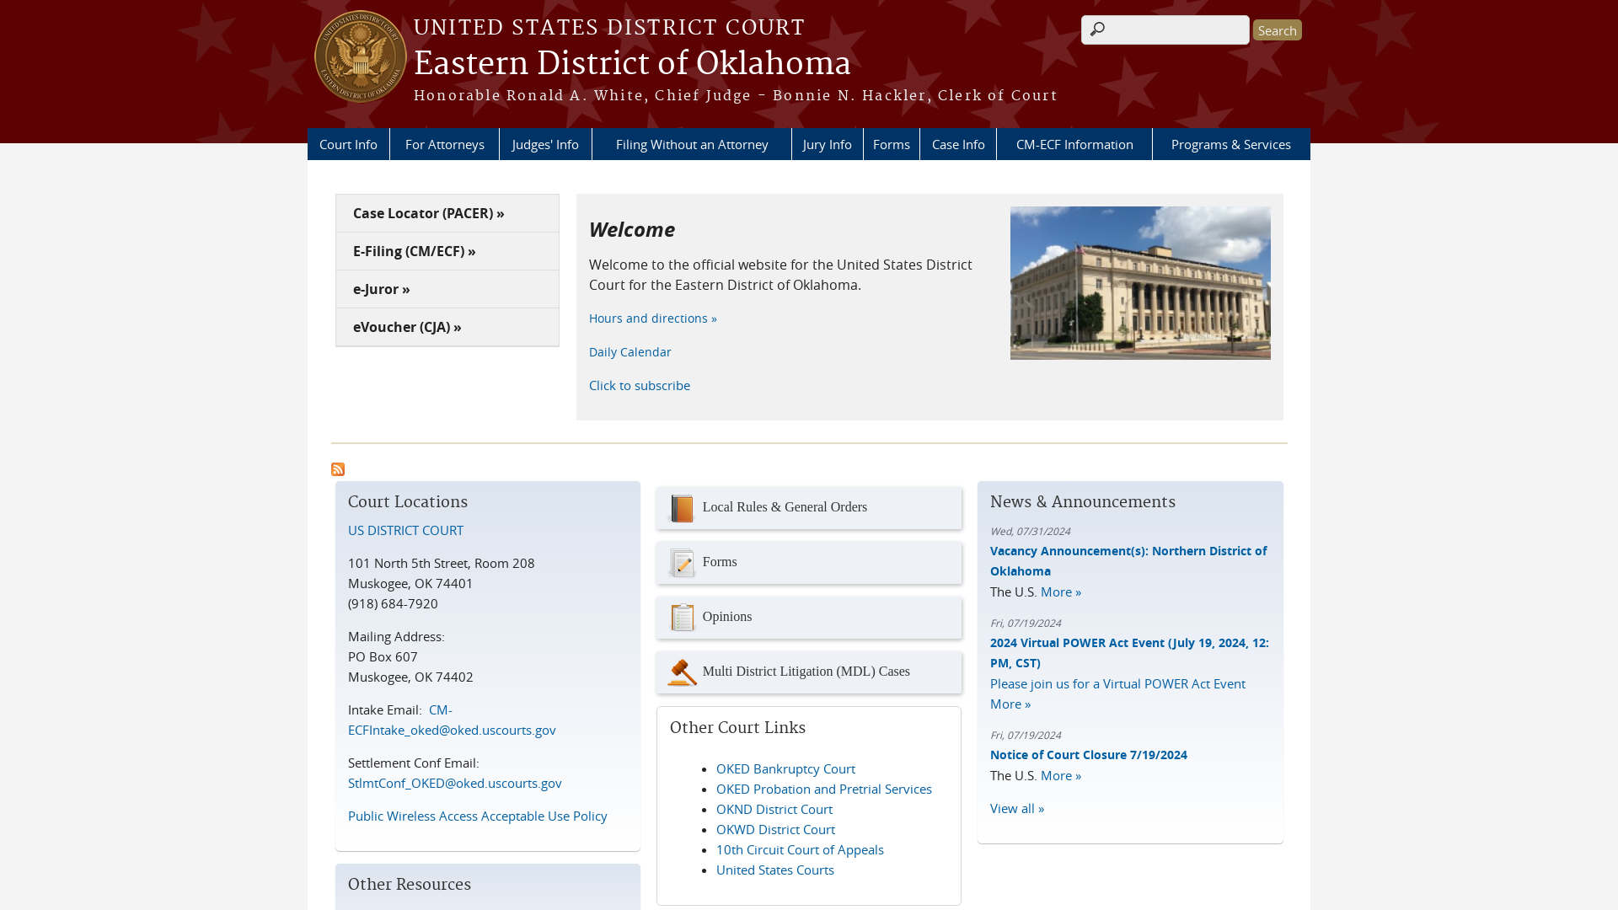The height and width of the screenshot is (910, 1618).
Task: Open Filing Without an Attorney menu
Action: pyautogui.click(x=692, y=144)
